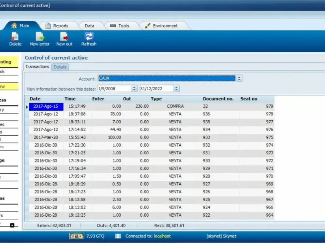Screen dimensions: 325x243
Task: Click the row indicator arrow at 2017-Ago-15
Action: [27, 107]
